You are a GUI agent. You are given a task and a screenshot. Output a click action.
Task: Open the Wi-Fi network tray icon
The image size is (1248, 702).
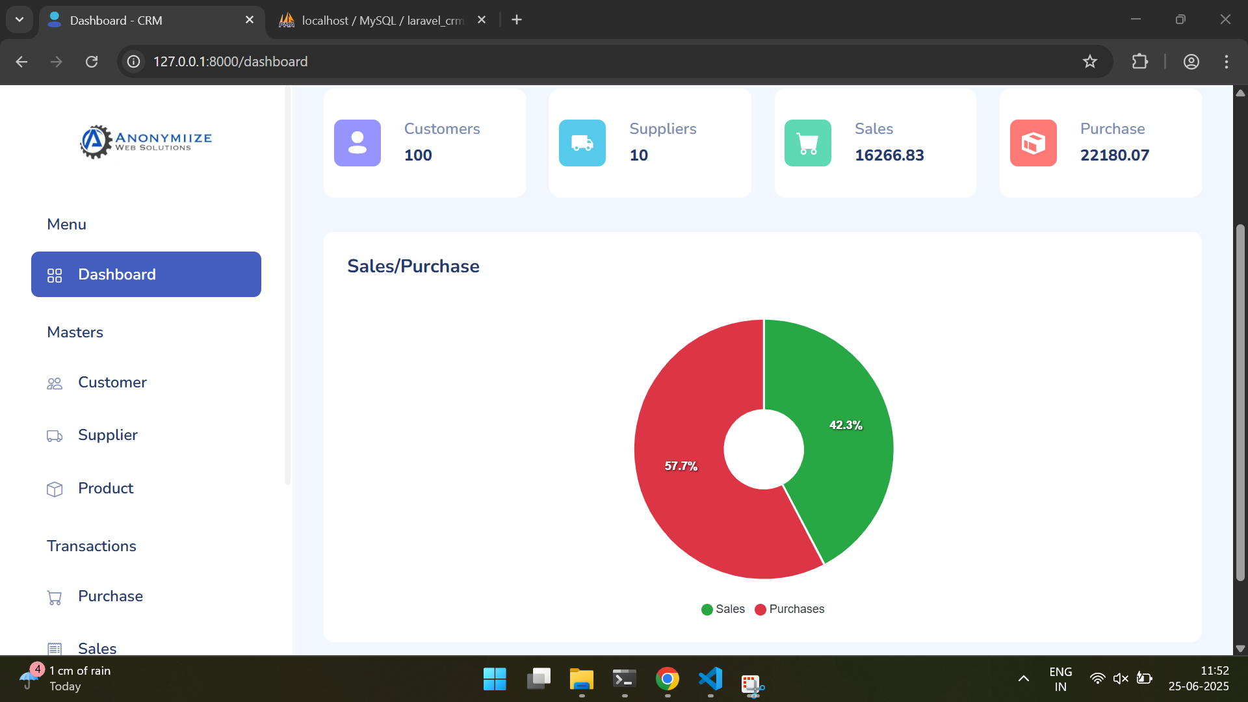(1097, 679)
